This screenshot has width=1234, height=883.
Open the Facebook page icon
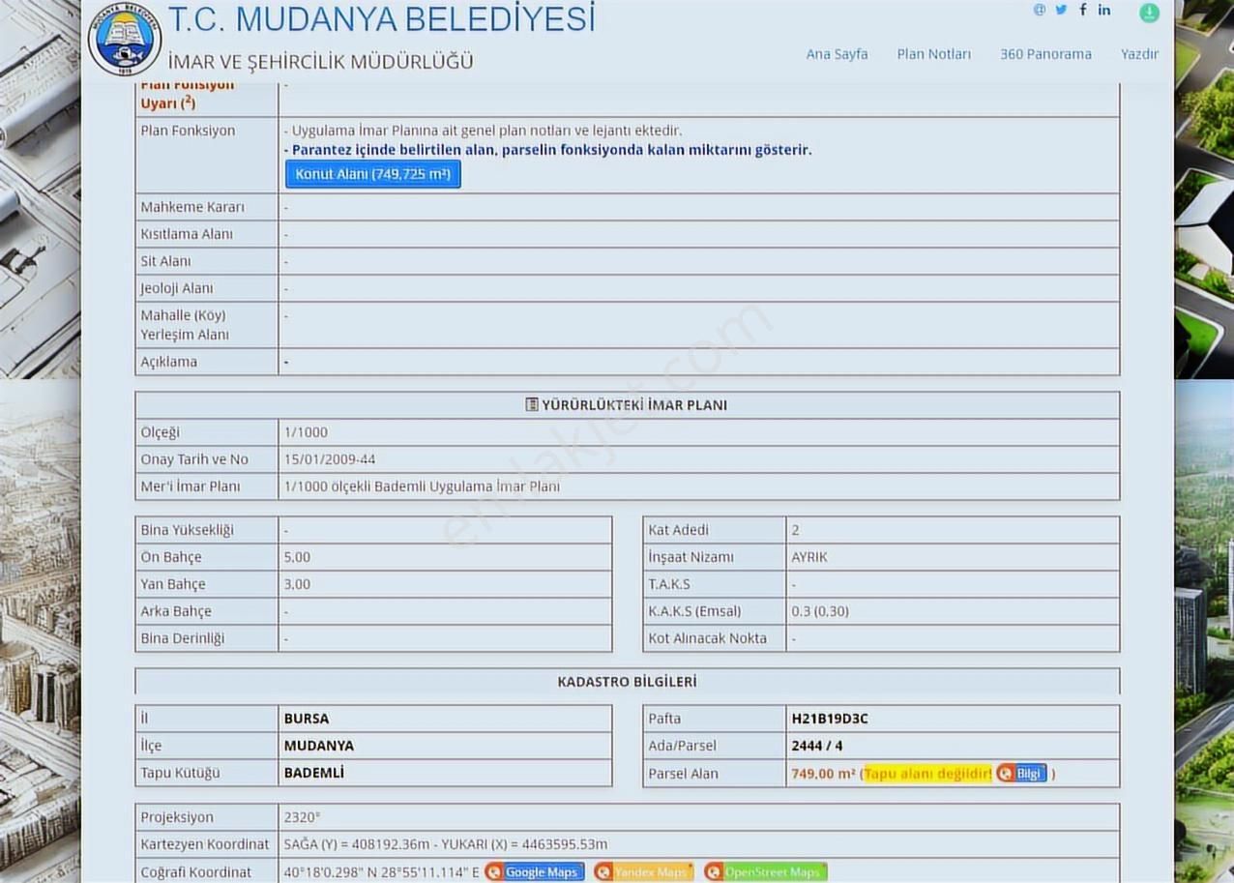tap(1082, 10)
